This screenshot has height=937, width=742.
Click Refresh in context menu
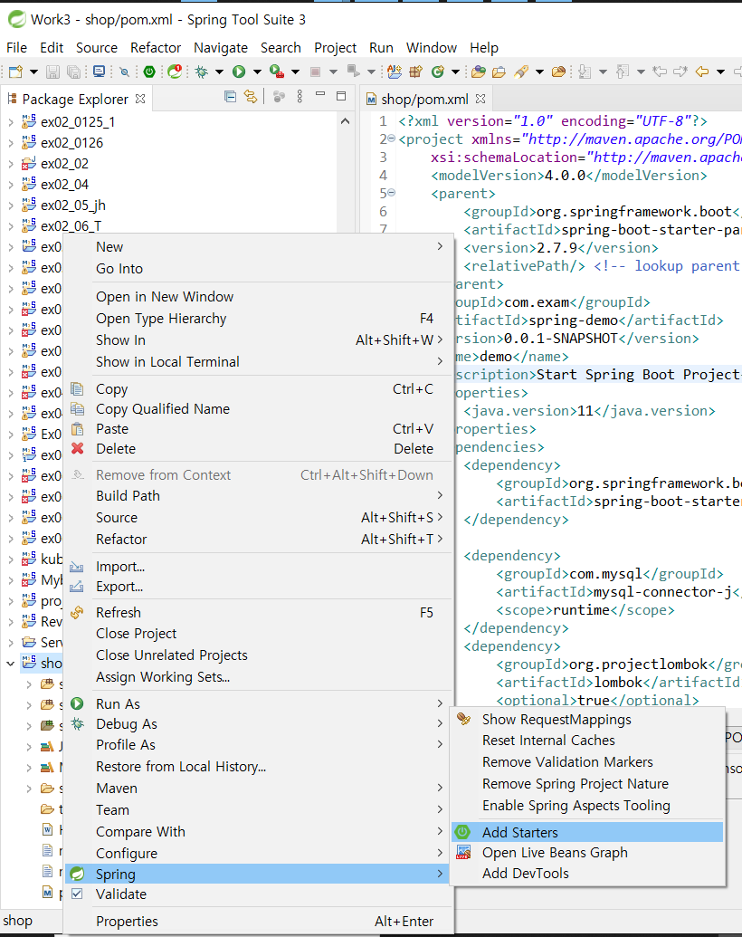coord(257,613)
